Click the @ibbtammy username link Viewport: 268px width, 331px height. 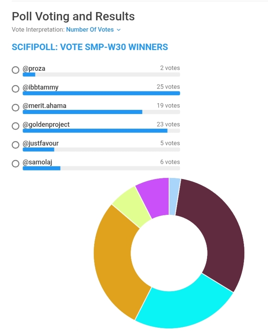tap(41, 87)
